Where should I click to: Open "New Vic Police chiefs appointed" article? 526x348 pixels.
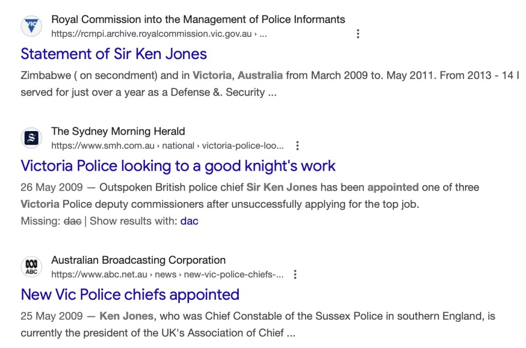pyautogui.click(x=130, y=295)
